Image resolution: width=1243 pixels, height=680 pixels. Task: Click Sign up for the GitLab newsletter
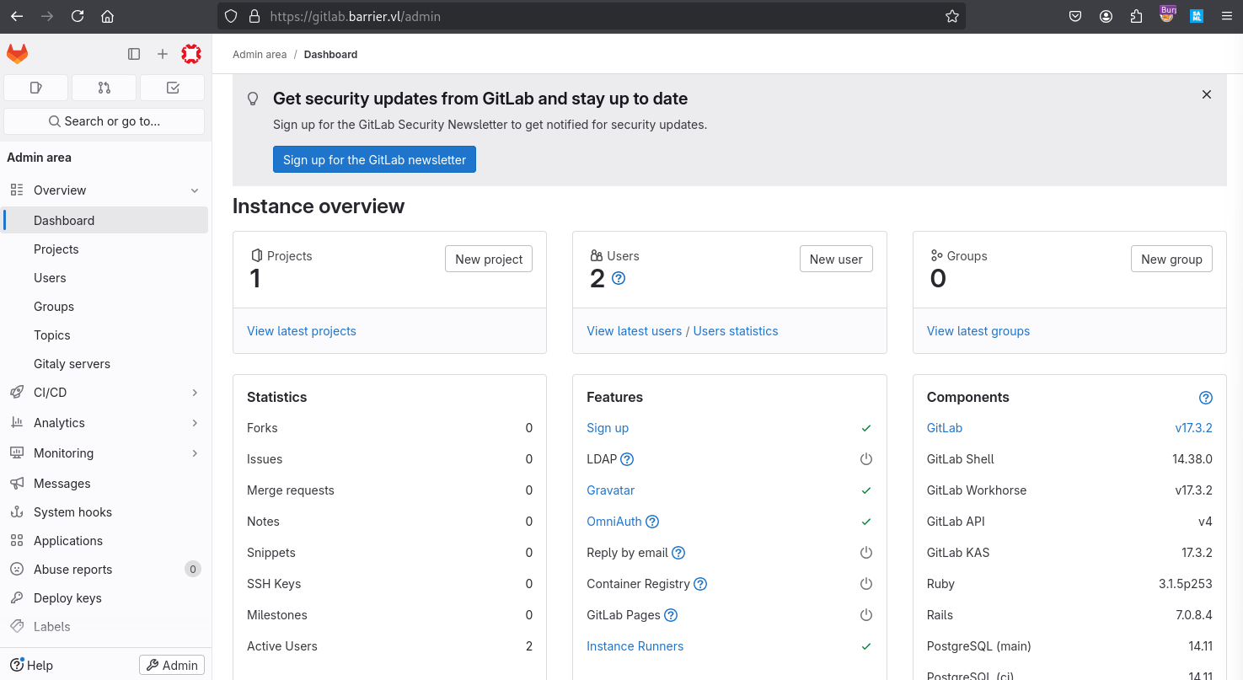(374, 159)
